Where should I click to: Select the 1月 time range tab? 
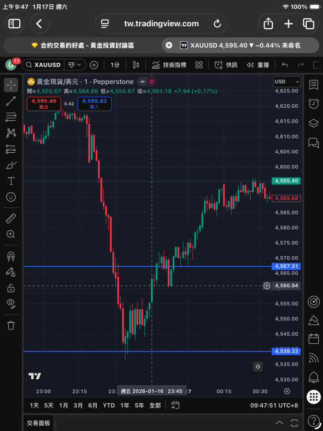tap(64, 405)
